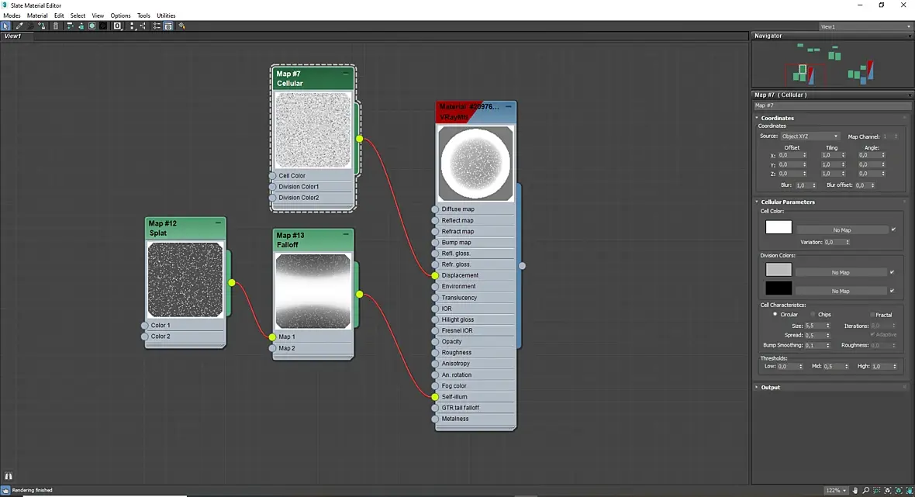
Task: Pick material from object eyedropper icon
Action: coord(19,26)
